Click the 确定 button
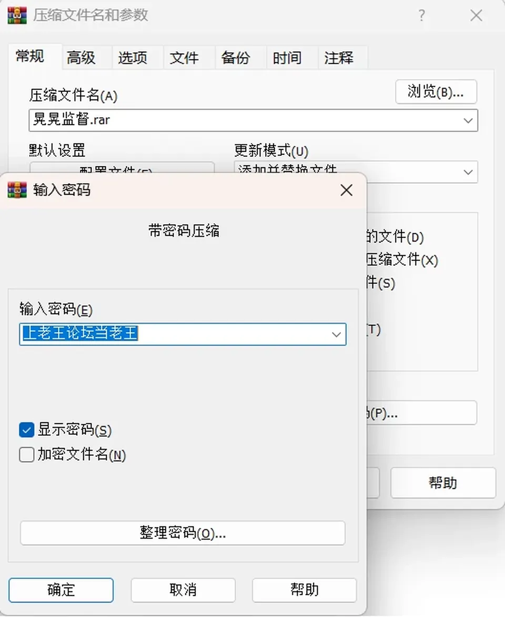 (x=61, y=590)
